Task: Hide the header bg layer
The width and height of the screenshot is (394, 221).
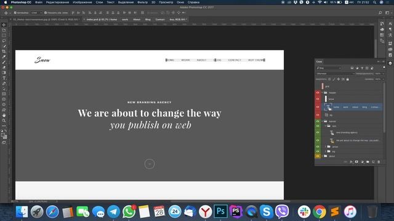Action: [318, 115]
